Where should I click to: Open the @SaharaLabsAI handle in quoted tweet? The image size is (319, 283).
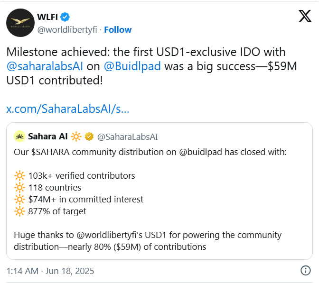click(127, 137)
